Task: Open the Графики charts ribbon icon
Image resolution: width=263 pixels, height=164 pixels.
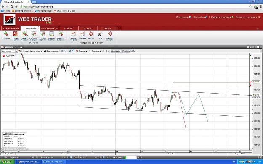Action: coord(82,34)
